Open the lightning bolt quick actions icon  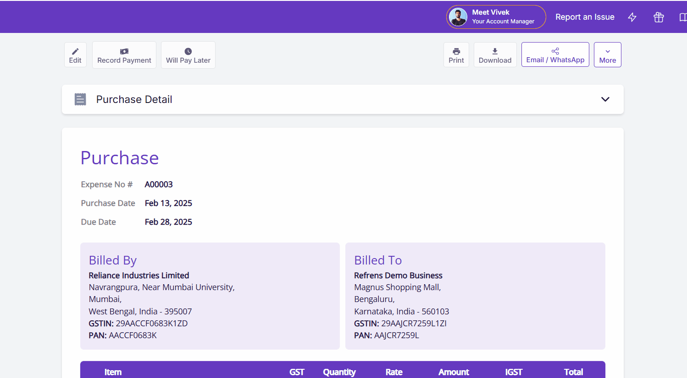tap(632, 17)
